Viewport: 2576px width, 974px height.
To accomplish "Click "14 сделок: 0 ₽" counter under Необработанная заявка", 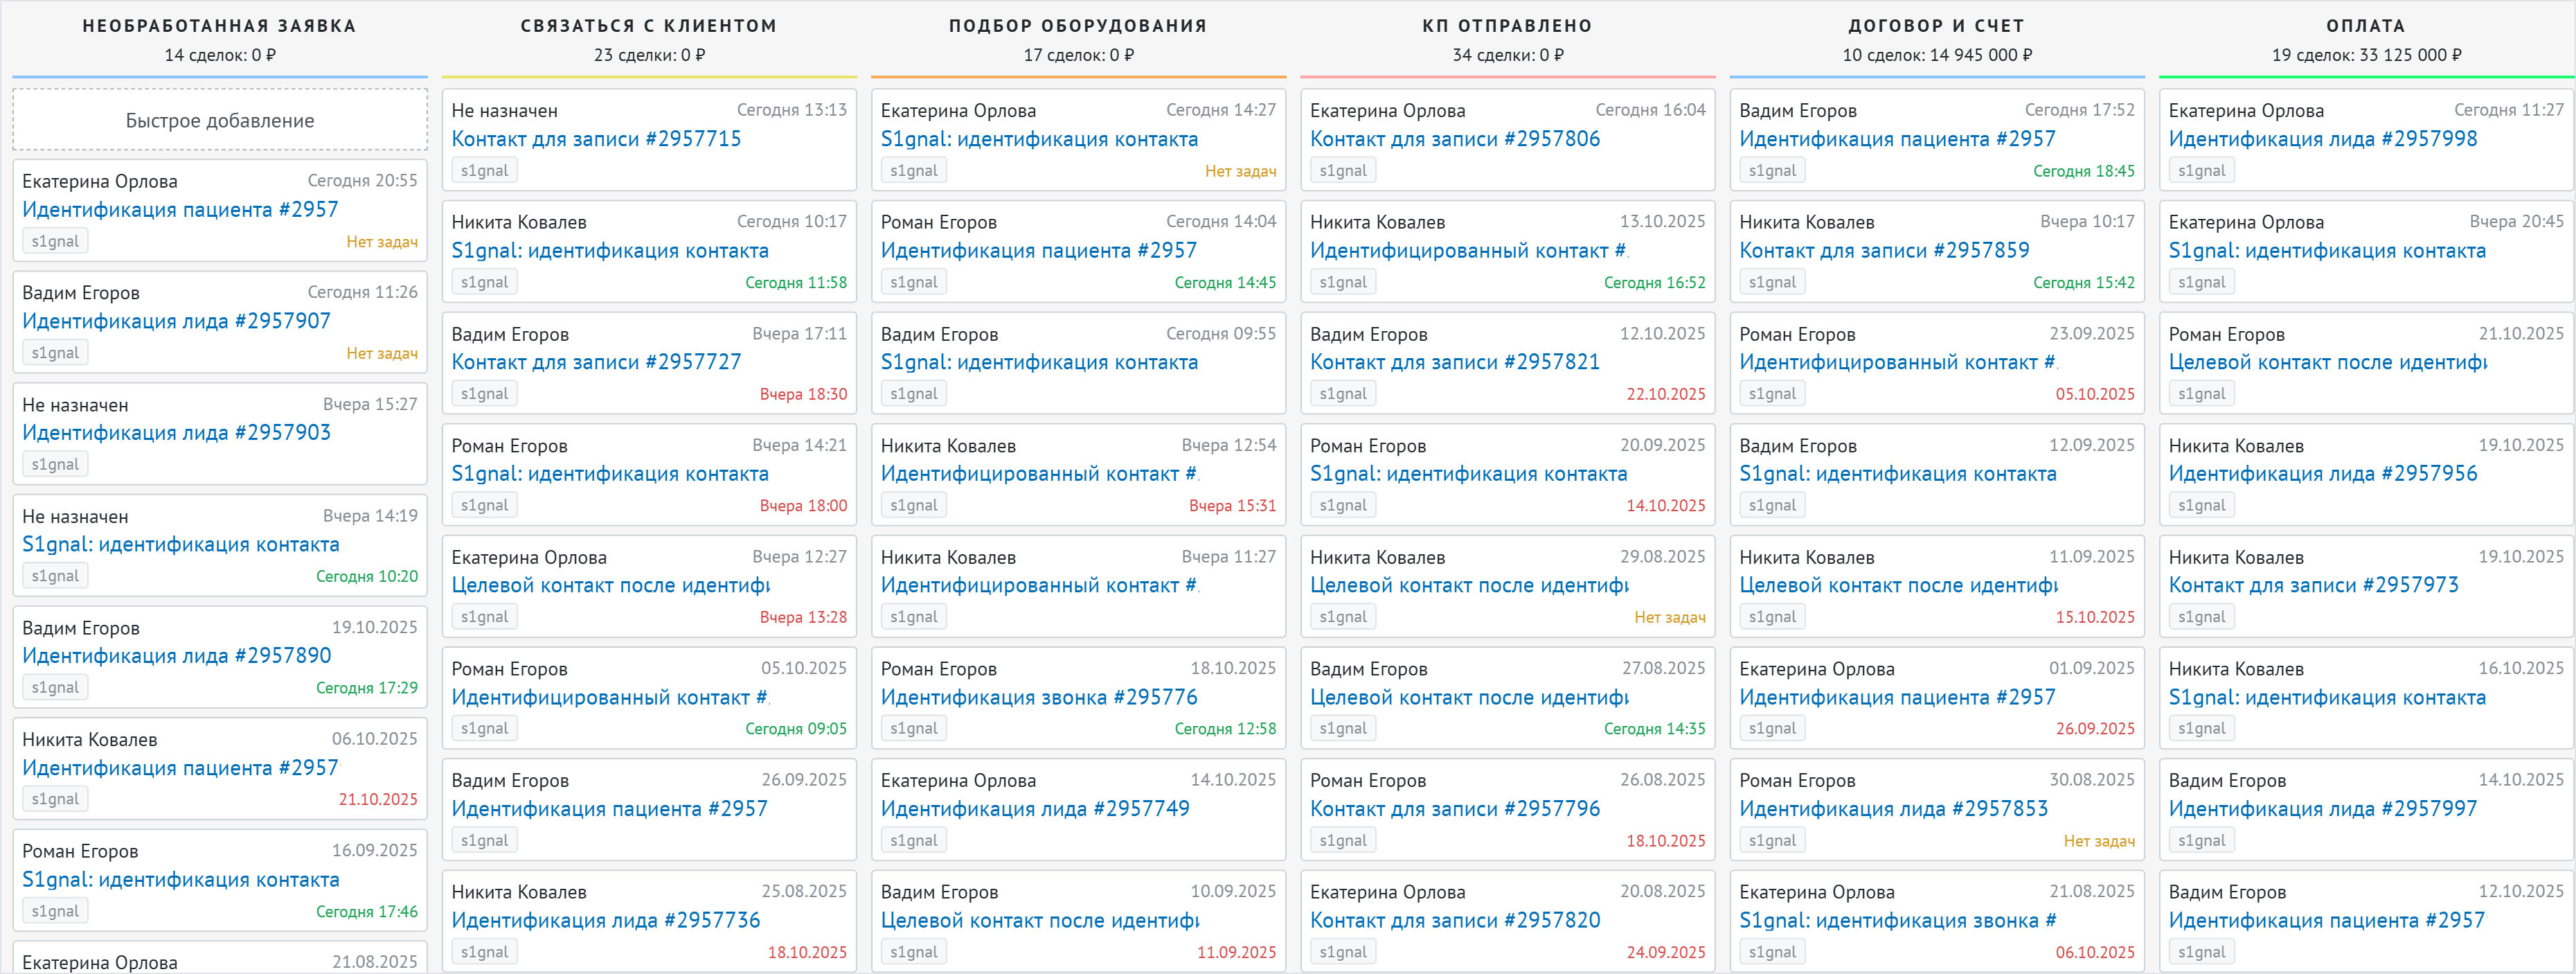I will [219, 56].
